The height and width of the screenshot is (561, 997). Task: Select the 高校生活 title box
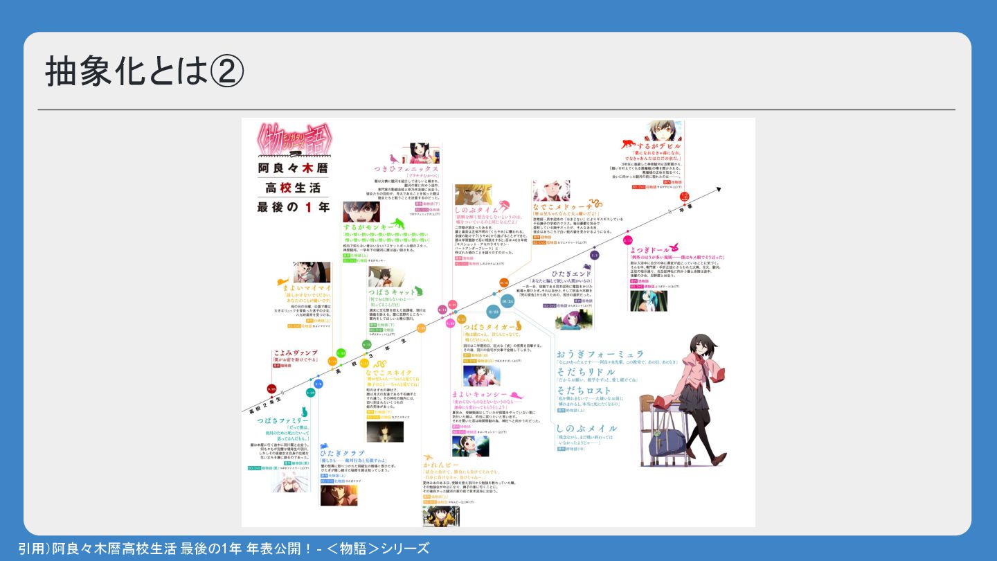[293, 188]
